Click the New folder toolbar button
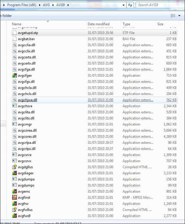 (6, 16)
